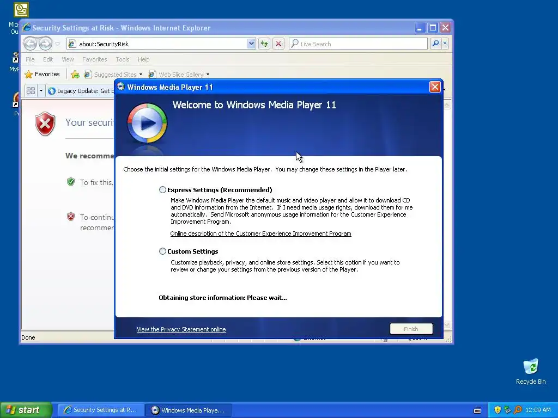
Task: Switch to Security Settings taskbar button
Action: point(101,410)
